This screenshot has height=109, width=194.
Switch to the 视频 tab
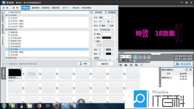6,8
